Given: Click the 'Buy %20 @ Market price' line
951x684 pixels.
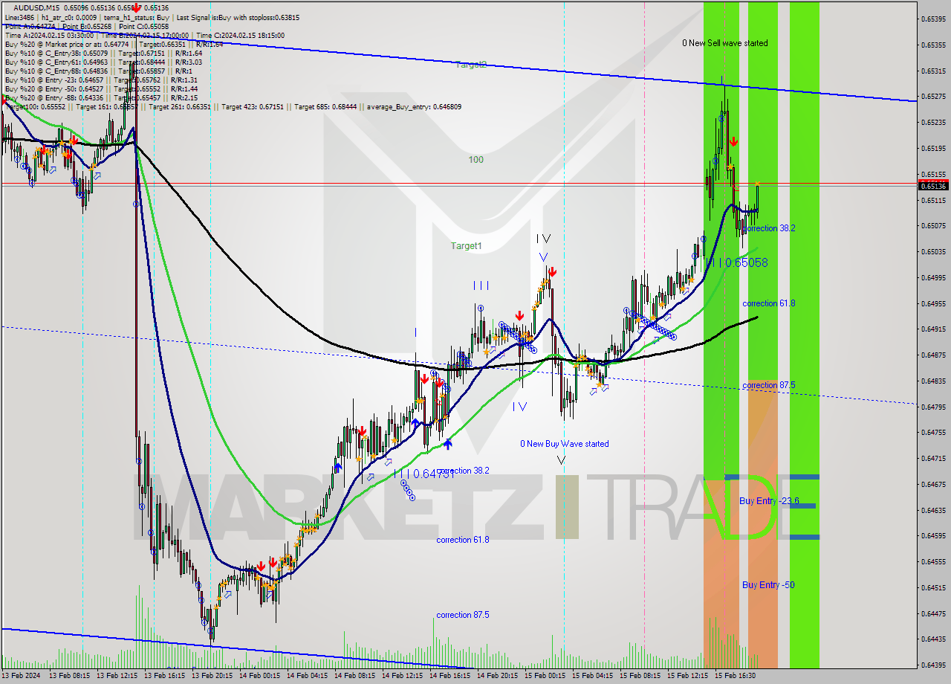Looking at the screenshot, I should 114,44.
